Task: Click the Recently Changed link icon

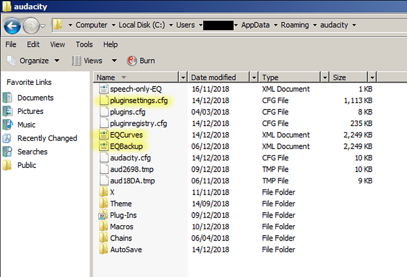Action: [7, 138]
